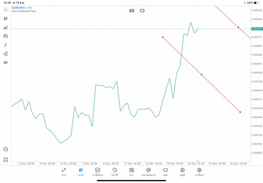Open the บัญชี account tab
The height and width of the screenshot is (183, 263).
coord(182,172)
